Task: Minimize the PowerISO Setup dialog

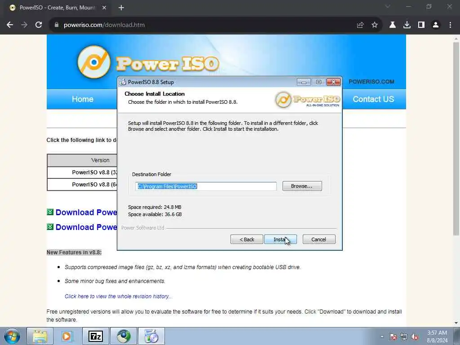Action: coord(304,82)
